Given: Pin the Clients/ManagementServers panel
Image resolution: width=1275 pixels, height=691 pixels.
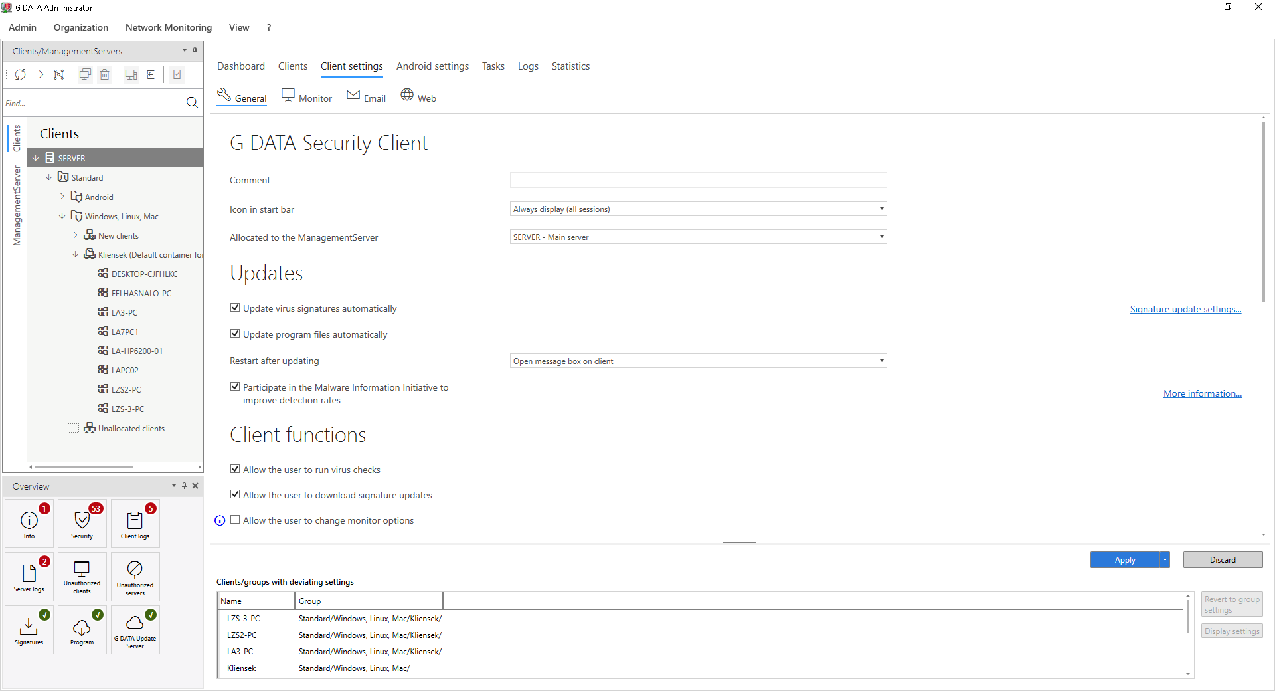Looking at the screenshot, I should 195,50.
